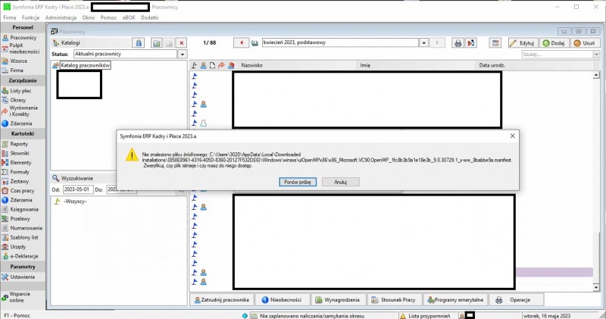The image size is (606, 319).
Task: Open Pracownicy in the Personel sidebar
Action: click(20, 37)
